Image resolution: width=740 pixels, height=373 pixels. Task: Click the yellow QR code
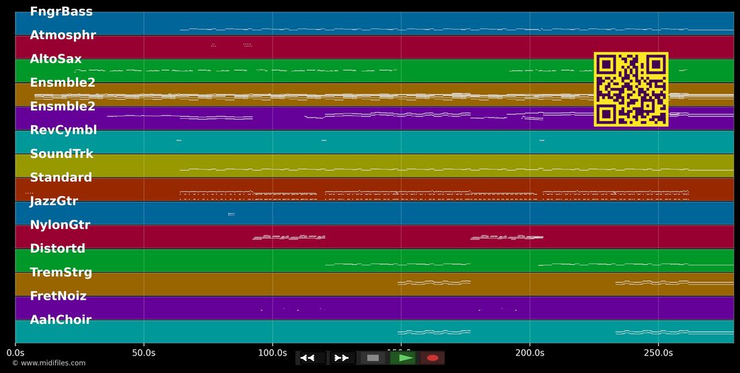631,89
